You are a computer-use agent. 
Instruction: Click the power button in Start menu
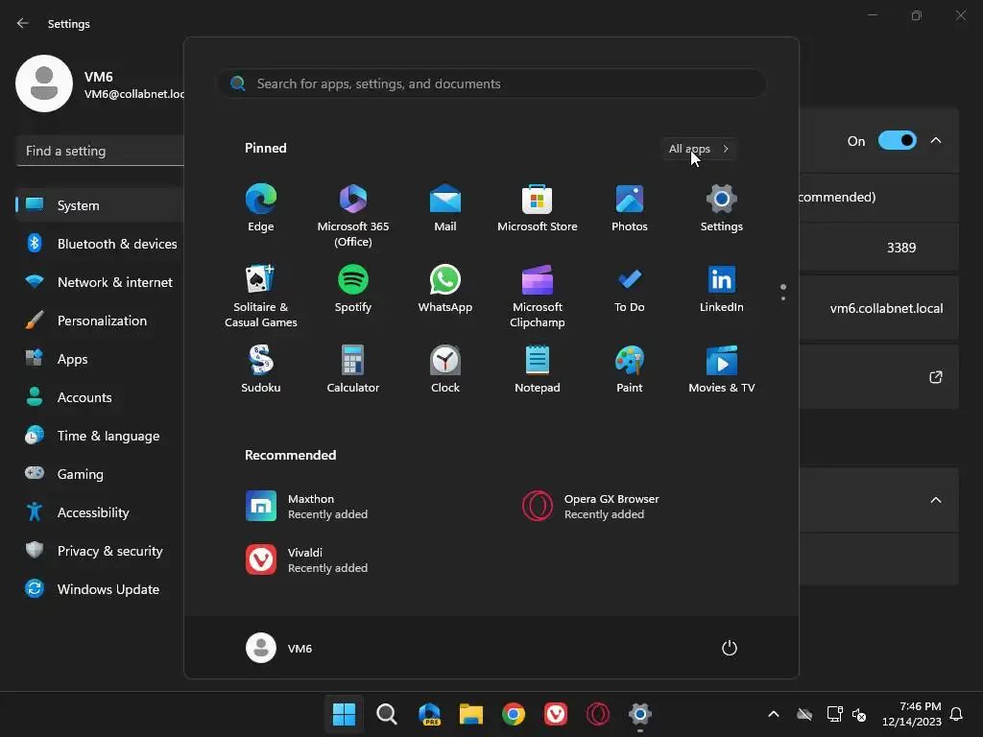pyautogui.click(x=730, y=648)
